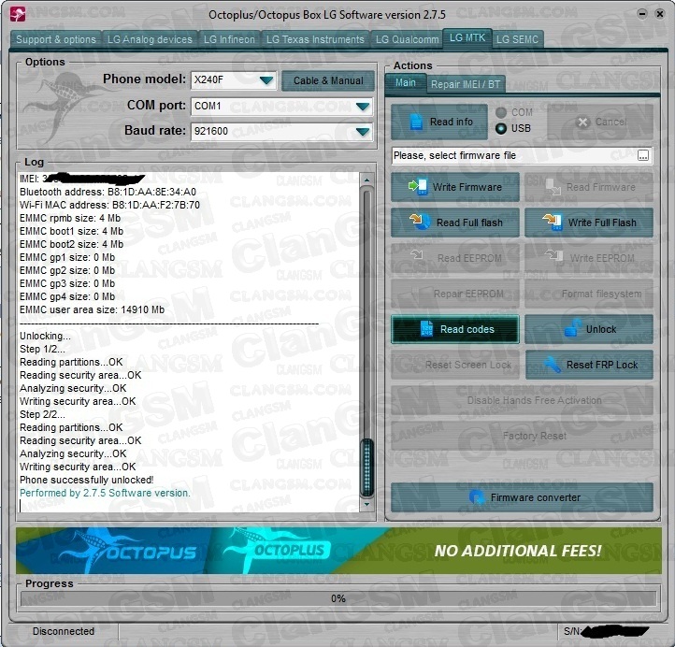
Task: Click the log scrollbar thumb
Action: coord(366,467)
